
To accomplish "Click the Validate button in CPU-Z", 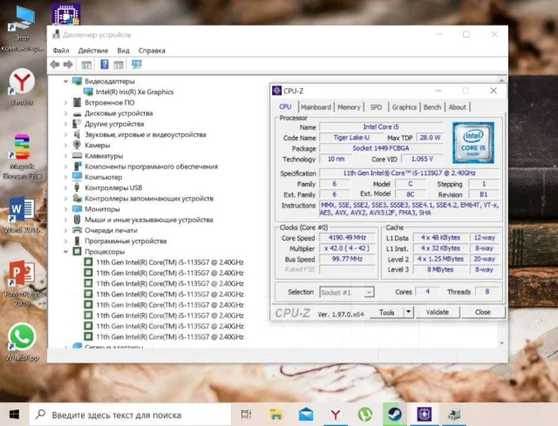I will coord(437,312).
